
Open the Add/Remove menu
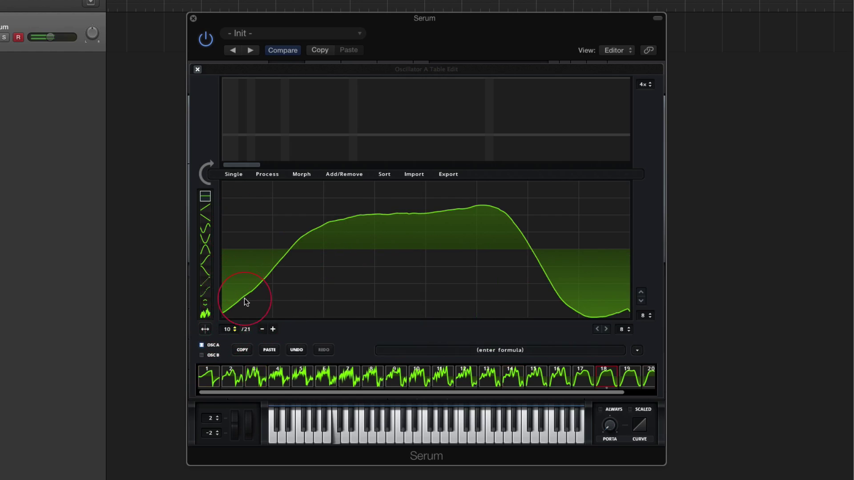344,174
